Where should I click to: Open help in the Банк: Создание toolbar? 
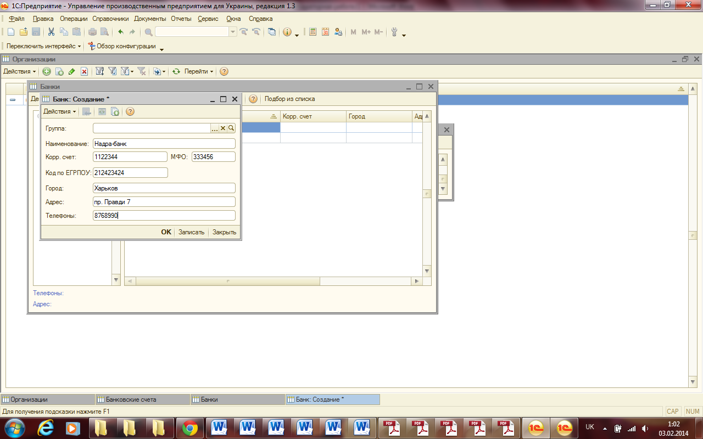click(130, 111)
